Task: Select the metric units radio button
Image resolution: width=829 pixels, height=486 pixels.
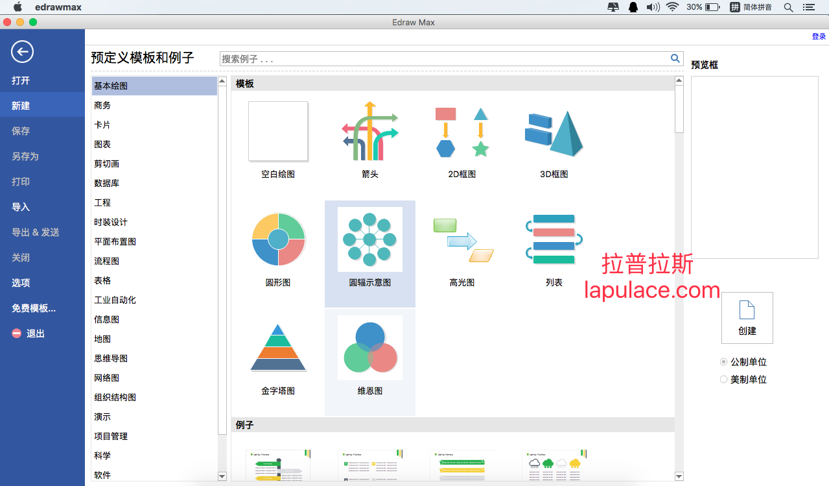Action: 724,362
